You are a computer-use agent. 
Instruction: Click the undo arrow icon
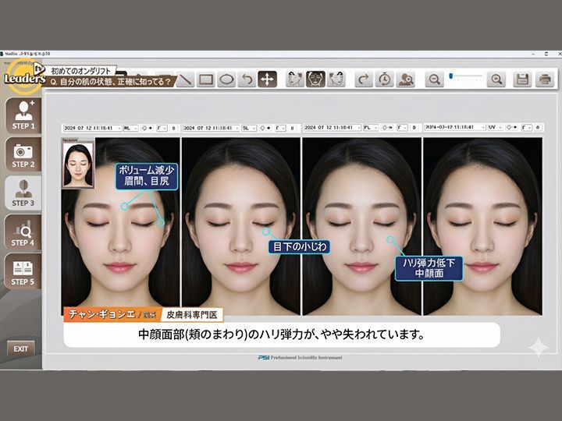[247, 80]
